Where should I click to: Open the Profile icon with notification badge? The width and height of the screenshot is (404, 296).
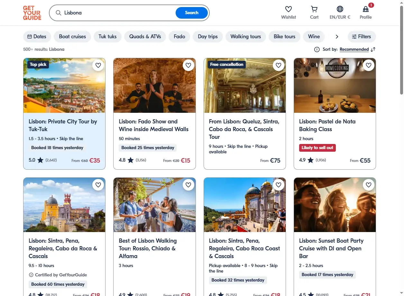366,9
